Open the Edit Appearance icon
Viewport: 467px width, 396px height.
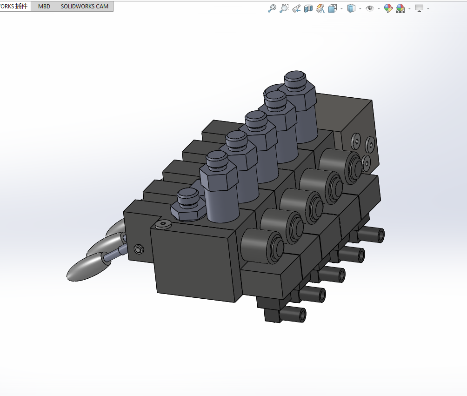tap(388, 8)
